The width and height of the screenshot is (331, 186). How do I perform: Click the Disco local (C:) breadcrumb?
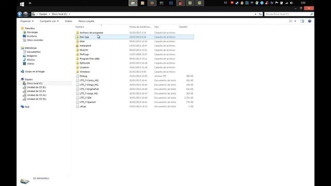[59, 14]
